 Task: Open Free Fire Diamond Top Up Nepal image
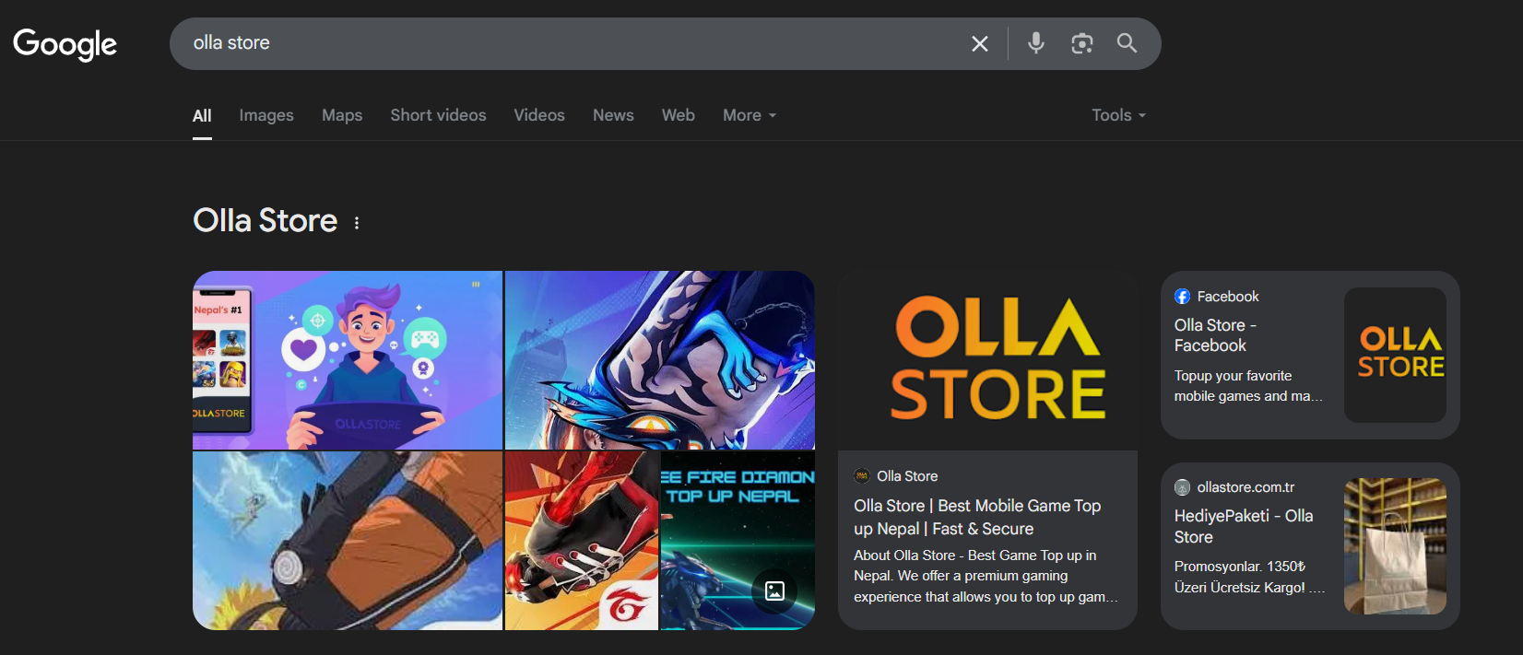[738, 541]
